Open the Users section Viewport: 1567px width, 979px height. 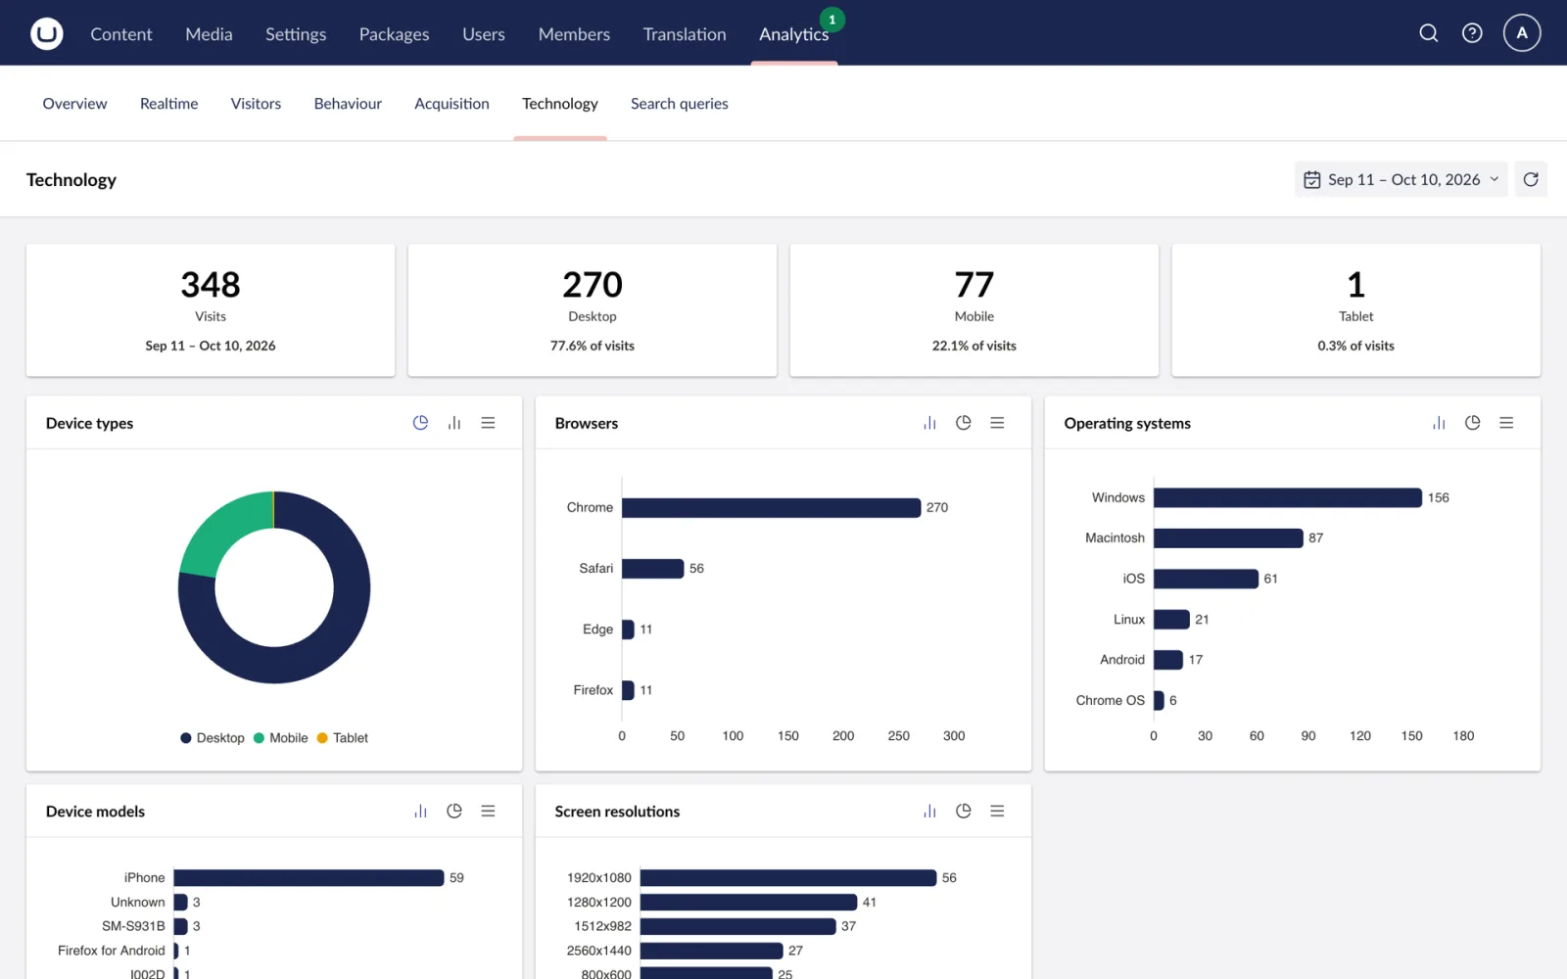click(x=484, y=34)
